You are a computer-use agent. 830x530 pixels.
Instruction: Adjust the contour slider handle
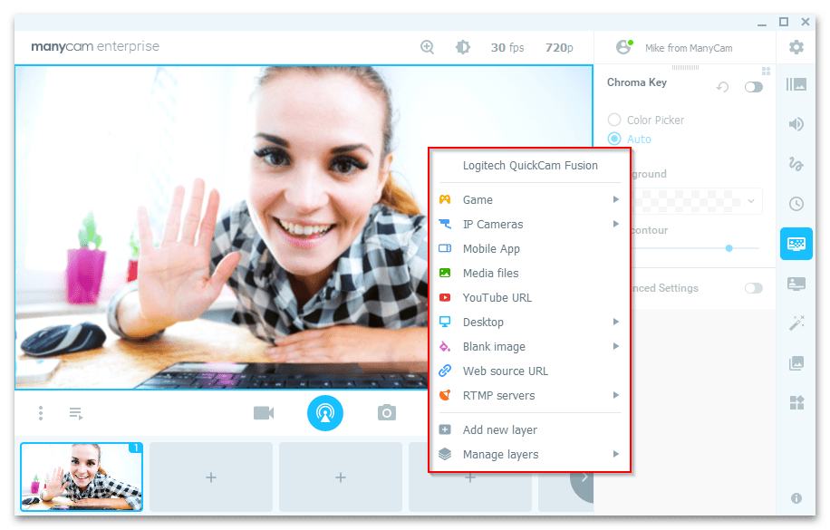729,248
